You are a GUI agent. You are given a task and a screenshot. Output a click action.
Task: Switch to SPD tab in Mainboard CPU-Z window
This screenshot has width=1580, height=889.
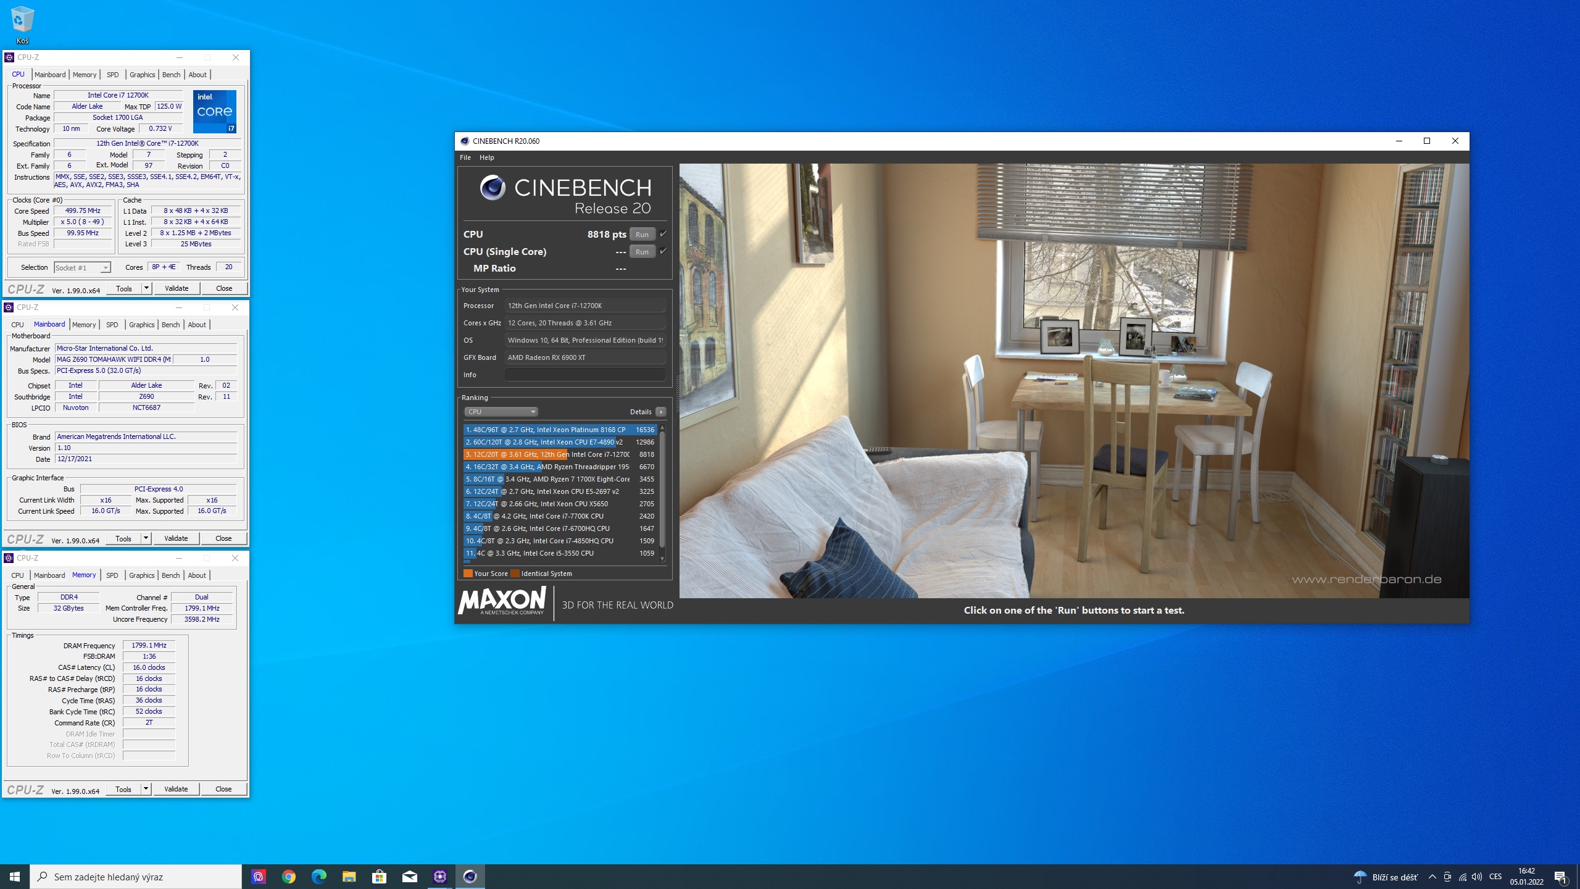coord(112,325)
